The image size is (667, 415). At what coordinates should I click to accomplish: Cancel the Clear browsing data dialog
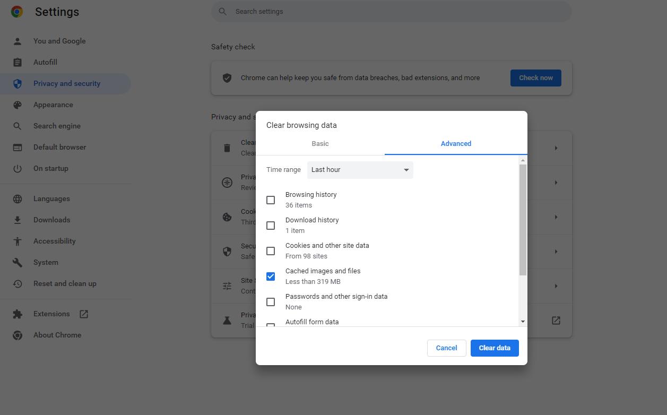446,348
